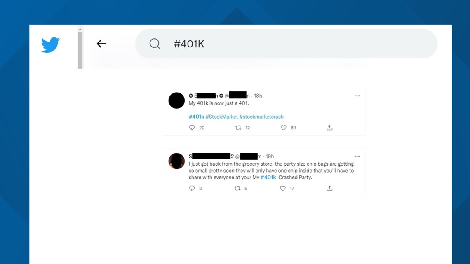Retweet the tweet with 12 retweets
The image size is (470, 264).
(x=238, y=128)
